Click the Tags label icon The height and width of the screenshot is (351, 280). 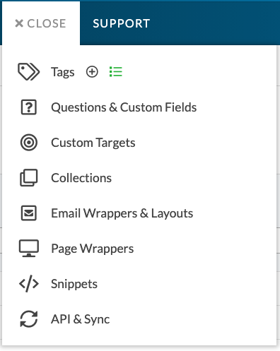[x=29, y=71]
